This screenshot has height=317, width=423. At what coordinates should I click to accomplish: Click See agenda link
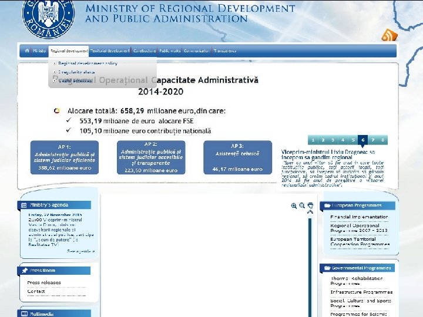pyautogui.click(x=81, y=251)
